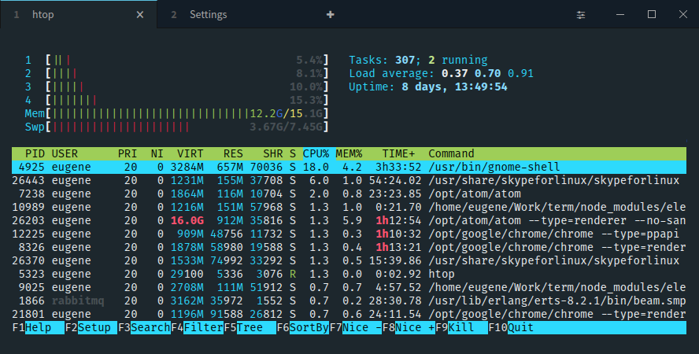Open a new terminal tab with plus icon
Image resolution: width=699 pixels, height=354 pixels.
tap(331, 15)
